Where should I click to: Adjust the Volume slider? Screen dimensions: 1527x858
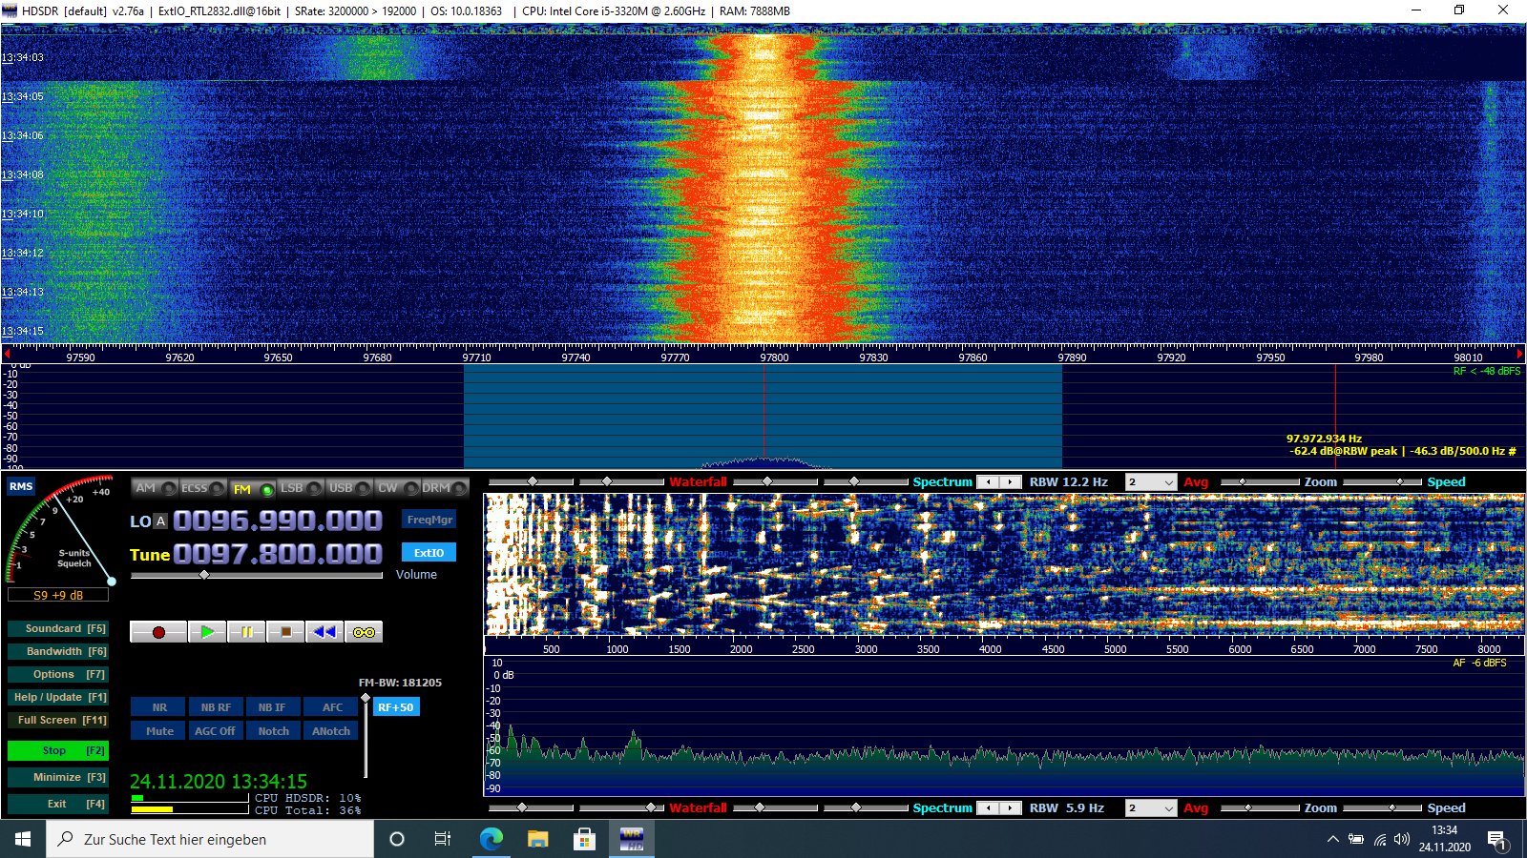[x=257, y=575]
